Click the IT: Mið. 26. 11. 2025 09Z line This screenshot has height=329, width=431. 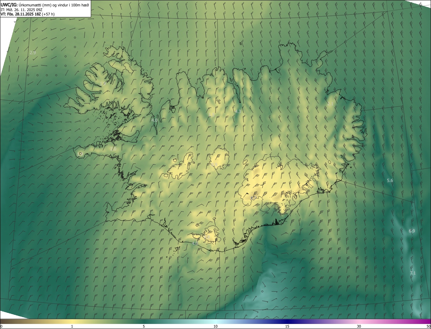click(21, 9)
